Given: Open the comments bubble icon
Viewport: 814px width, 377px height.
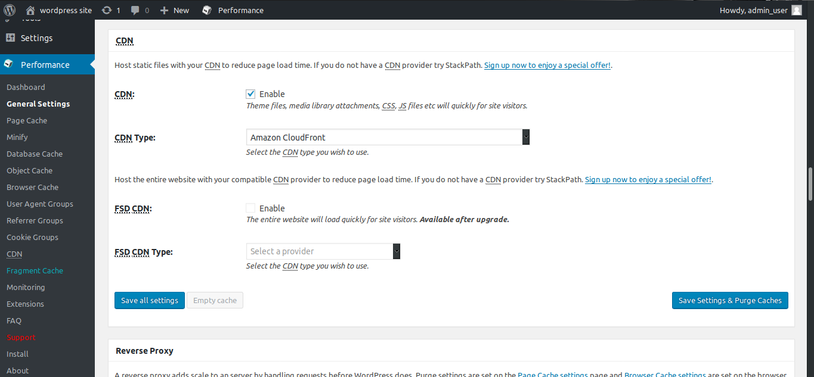Looking at the screenshot, I should coord(135,10).
